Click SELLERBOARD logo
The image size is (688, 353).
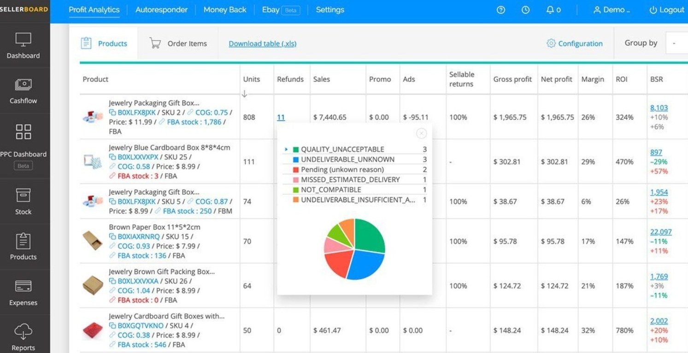pos(23,10)
